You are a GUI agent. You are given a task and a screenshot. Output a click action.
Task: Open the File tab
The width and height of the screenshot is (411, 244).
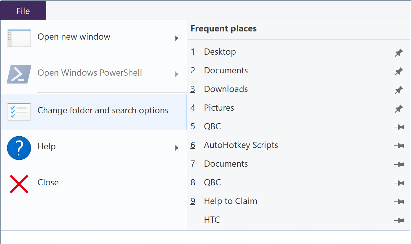pos(23,10)
